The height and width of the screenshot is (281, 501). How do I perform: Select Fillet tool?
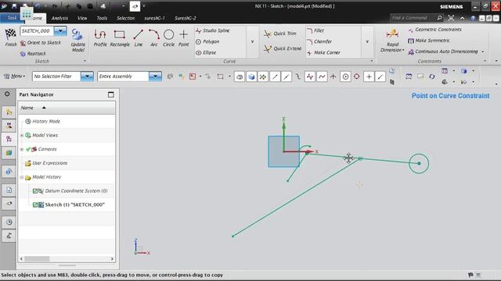[x=315, y=30]
